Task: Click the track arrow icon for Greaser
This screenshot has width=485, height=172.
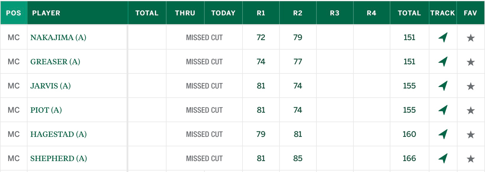Action: point(443,62)
